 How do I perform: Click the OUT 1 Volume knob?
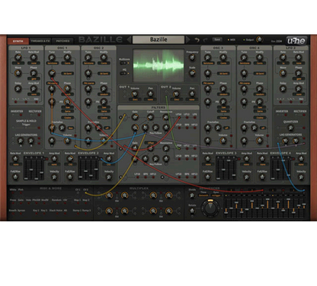pos(135,94)
